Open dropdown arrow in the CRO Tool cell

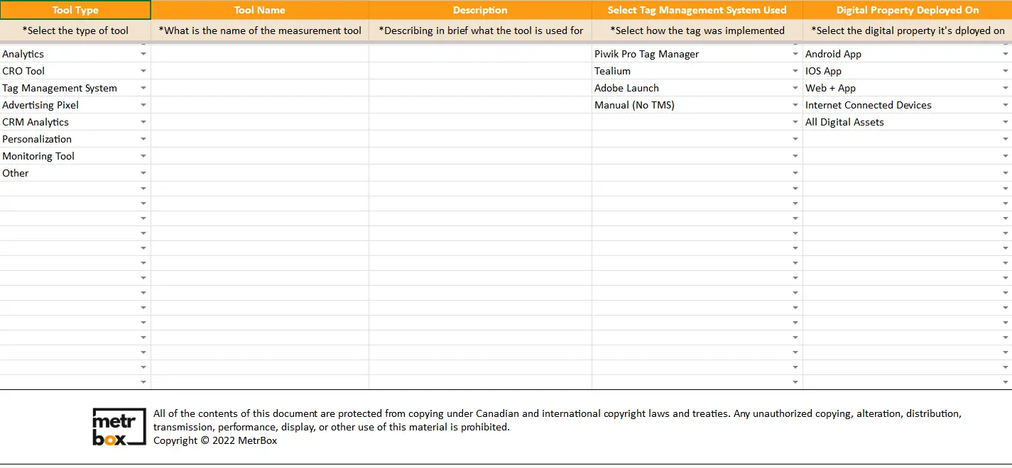pyautogui.click(x=143, y=71)
